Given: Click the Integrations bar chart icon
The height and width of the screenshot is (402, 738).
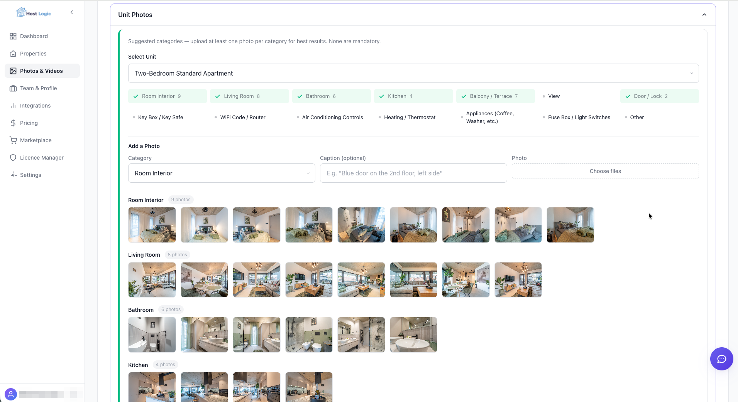Looking at the screenshot, I should coord(13,106).
